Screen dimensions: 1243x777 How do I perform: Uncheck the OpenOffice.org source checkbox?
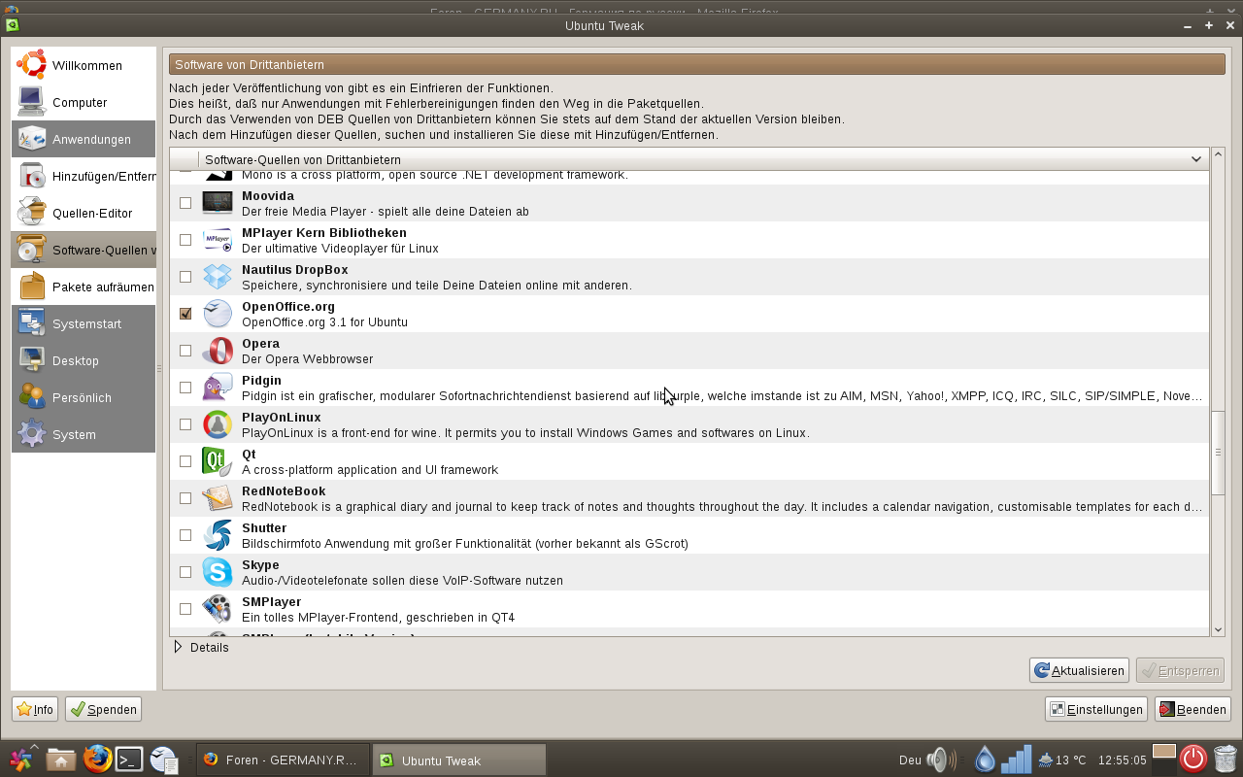point(185,314)
